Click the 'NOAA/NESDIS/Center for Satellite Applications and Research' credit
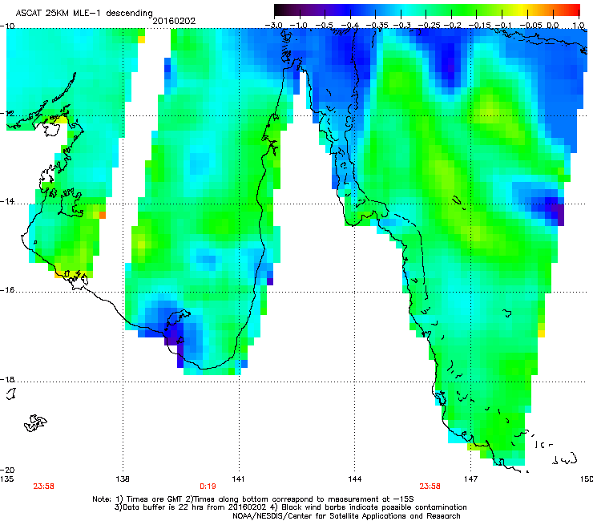593x521 pixels. point(346,516)
